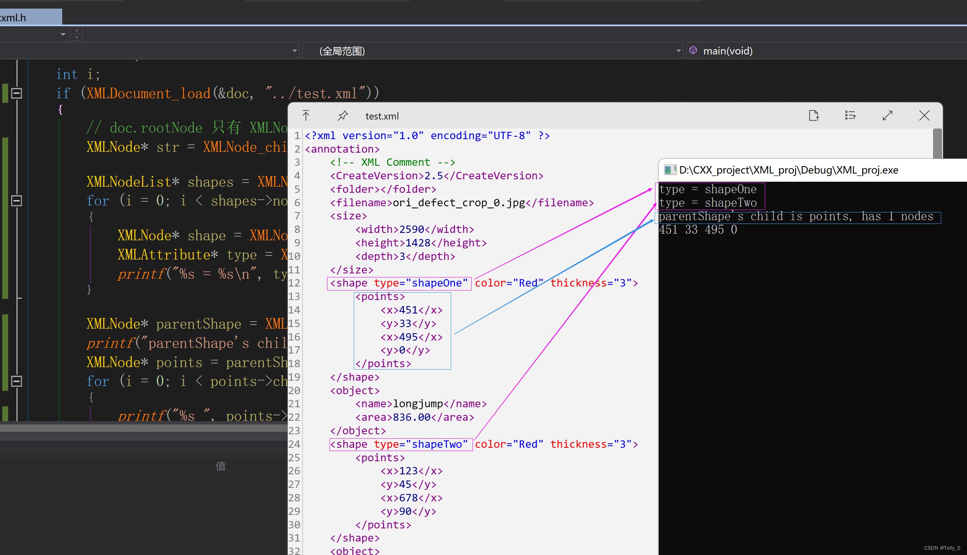The image size is (967, 555).
Task: Click the xml version declaration on line 1
Action: pos(427,135)
